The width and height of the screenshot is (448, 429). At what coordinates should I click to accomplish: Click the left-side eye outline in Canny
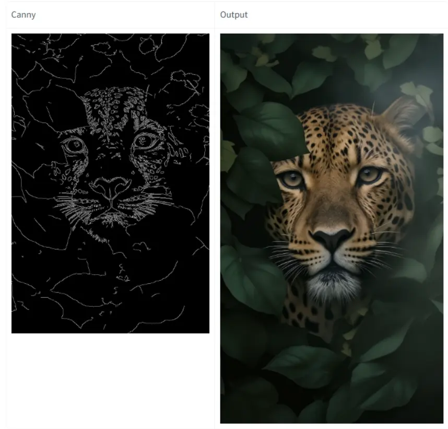[74, 145]
